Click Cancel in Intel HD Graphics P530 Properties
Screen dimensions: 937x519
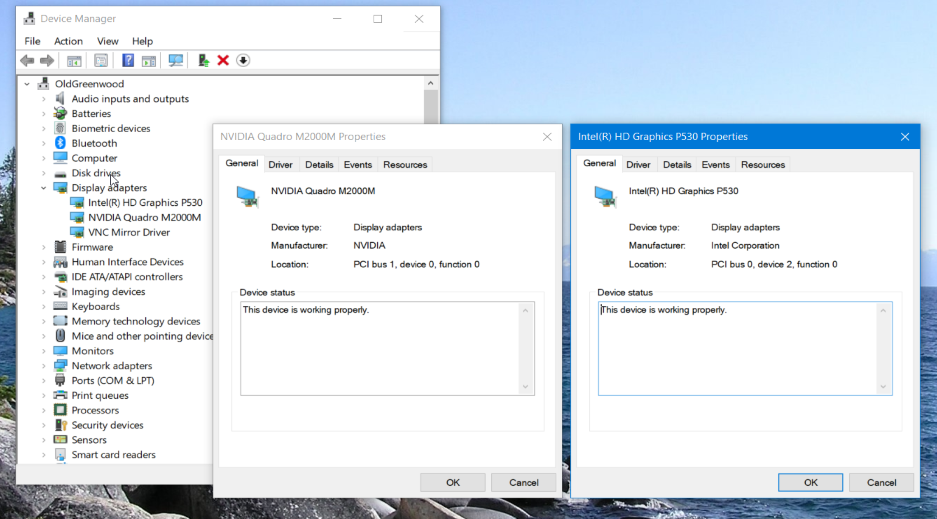click(881, 482)
